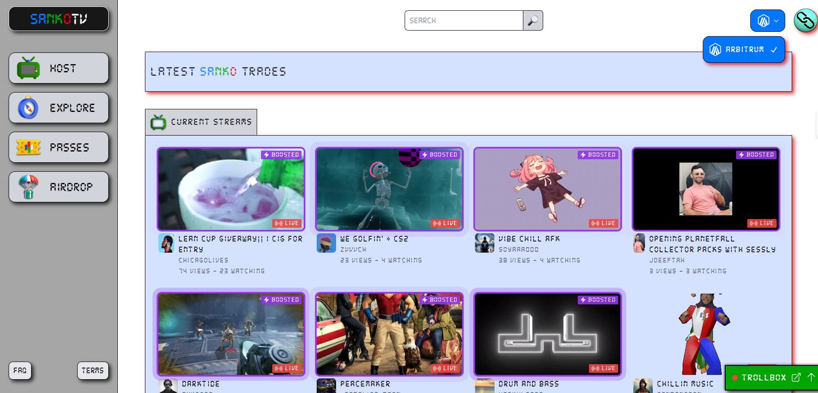This screenshot has height=393, width=818.
Task: Pop out Trollbox in new window icon
Action: [796, 378]
